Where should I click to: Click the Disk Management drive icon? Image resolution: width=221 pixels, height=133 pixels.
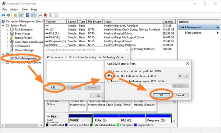coord(12,58)
